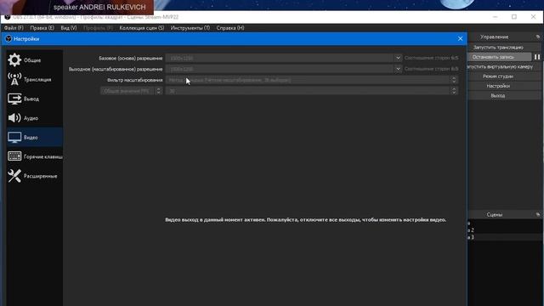The height and width of the screenshot is (306, 544).
Task: Minimize the OBS window
Action: click(x=495, y=17)
